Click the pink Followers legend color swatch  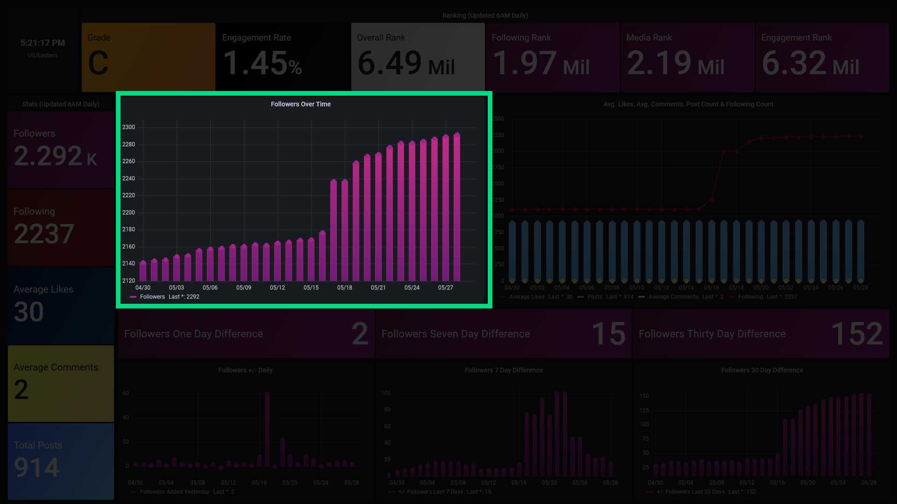(133, 297)
